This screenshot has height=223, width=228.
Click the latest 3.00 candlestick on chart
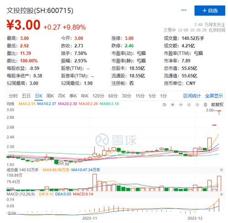point(219,112)
